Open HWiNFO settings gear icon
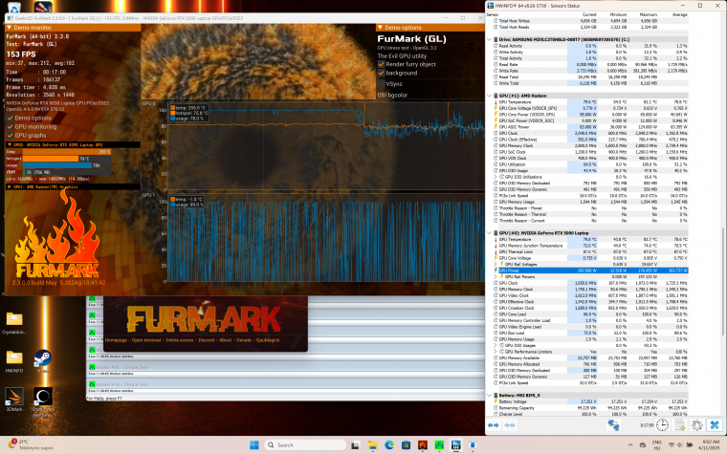Image resolution: width=727 pixels, height=454 pixels. tap(696, 424)
